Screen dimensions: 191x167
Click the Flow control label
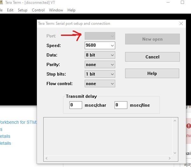[x=60, y=83]
